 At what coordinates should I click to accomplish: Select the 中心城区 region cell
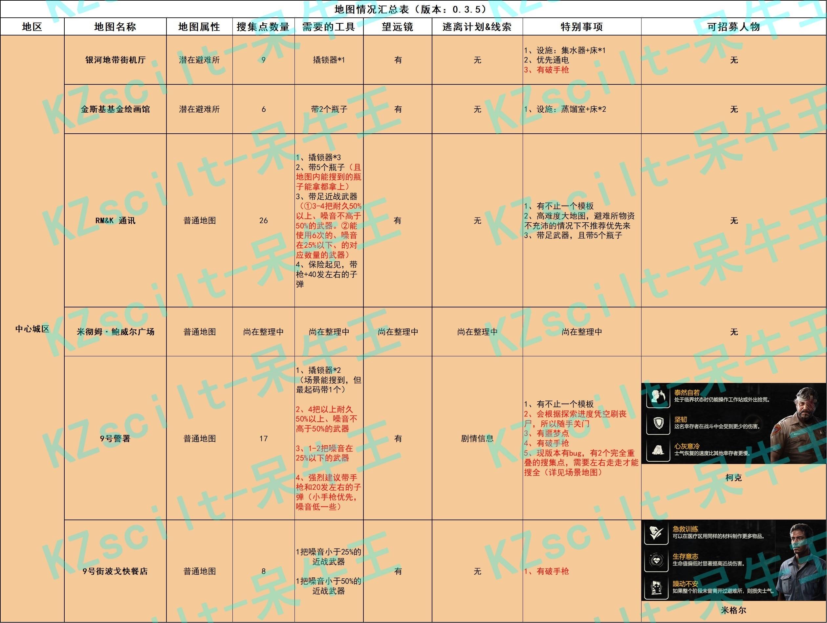tap(32, 329)
